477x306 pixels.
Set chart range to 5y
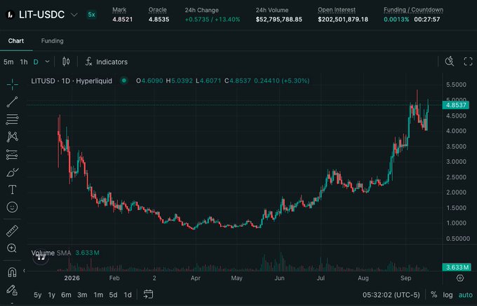click(x=38, y=295)
